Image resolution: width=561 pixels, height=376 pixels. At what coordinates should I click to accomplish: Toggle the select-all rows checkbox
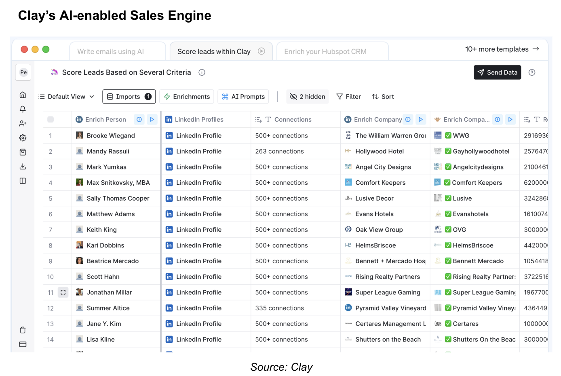click(x=51, y=119)
